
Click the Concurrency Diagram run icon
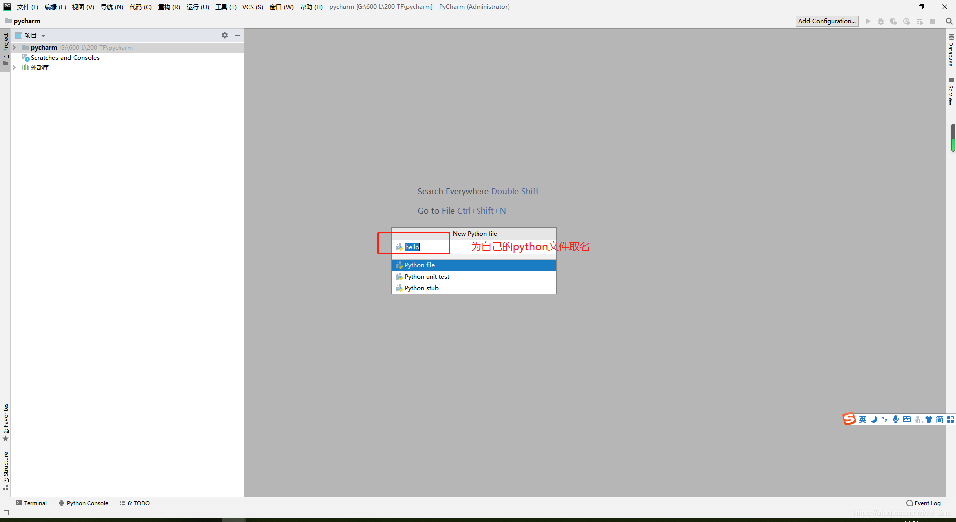pos(920,21)
